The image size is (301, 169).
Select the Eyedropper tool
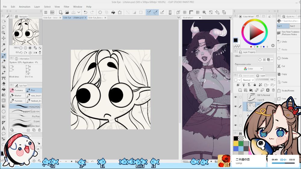pyautogui.click(x=3, y=50)
